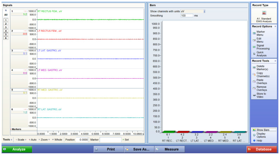Click the Position input field
This screenshot has height=155, width=280.
pyautogui.click(x=82, y=139)
